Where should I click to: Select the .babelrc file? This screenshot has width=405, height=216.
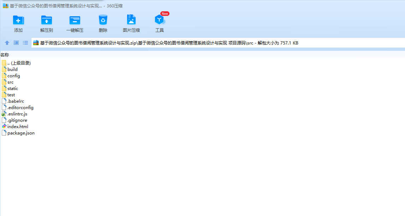click(13, 101)
